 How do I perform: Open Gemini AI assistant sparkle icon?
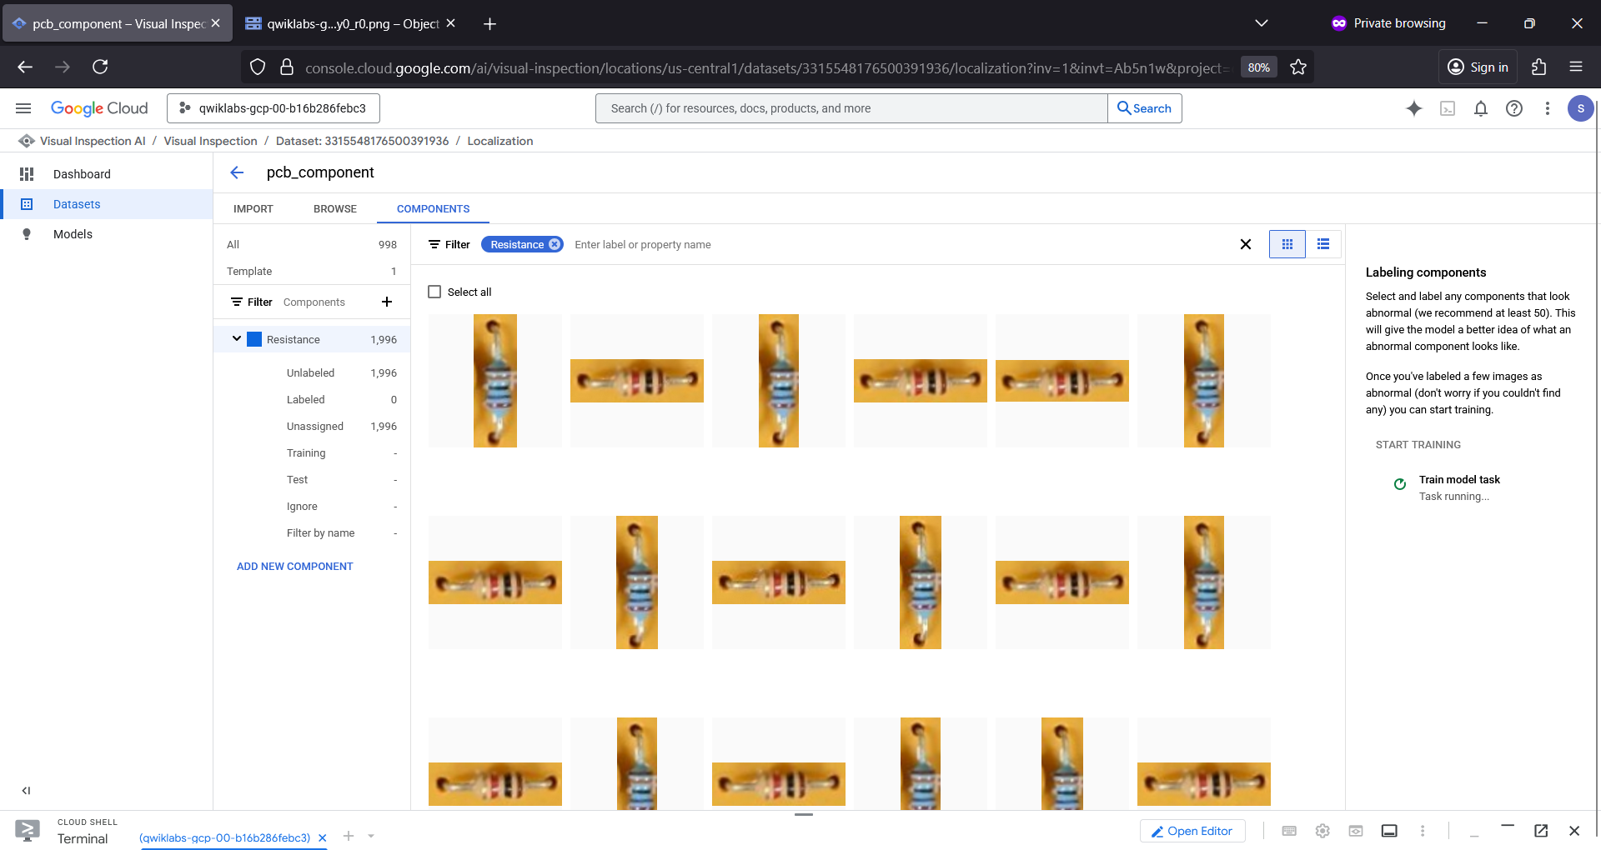[x=1414, y=108]
